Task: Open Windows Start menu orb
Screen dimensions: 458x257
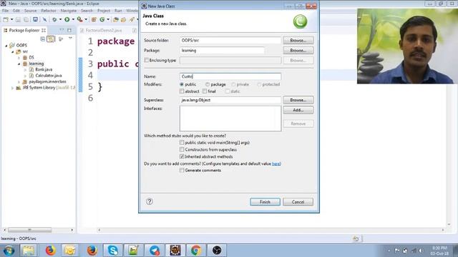Action: tap(9, 251)
